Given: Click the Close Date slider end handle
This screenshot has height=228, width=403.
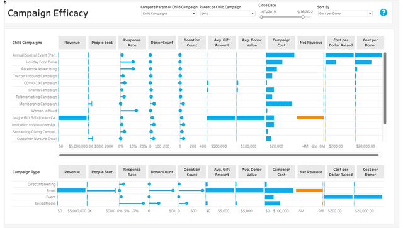Looking at the screenshot, I should pyautogui.click(x=303, y=17).
